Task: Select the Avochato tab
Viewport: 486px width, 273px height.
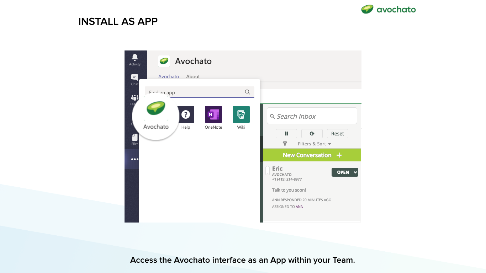Action: 169,76
